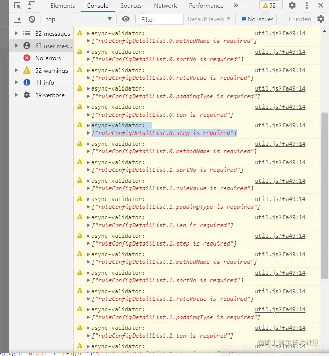This screenshot has width=329, height=356.
Task: Open the top JavaScript context dropdown
Action: (79, 19)
